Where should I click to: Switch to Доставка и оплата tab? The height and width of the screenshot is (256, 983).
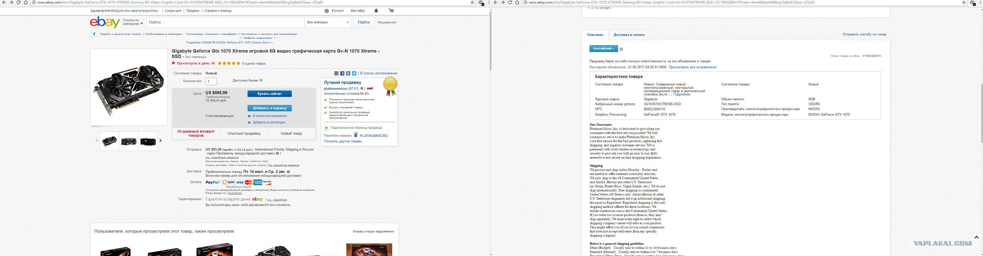[x=629, y=35]
